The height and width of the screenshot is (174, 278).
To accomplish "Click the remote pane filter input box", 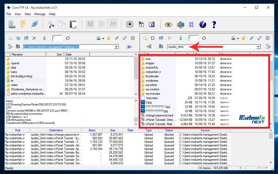I will [194, 38].
